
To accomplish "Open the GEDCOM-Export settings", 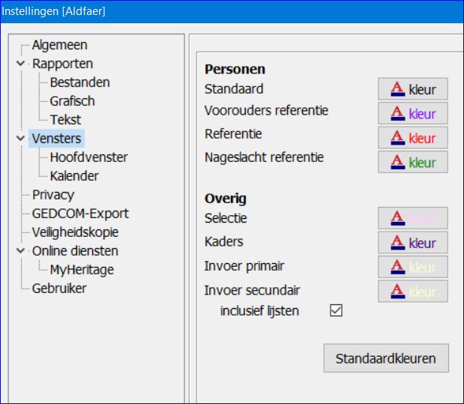I will click(80, 214).
